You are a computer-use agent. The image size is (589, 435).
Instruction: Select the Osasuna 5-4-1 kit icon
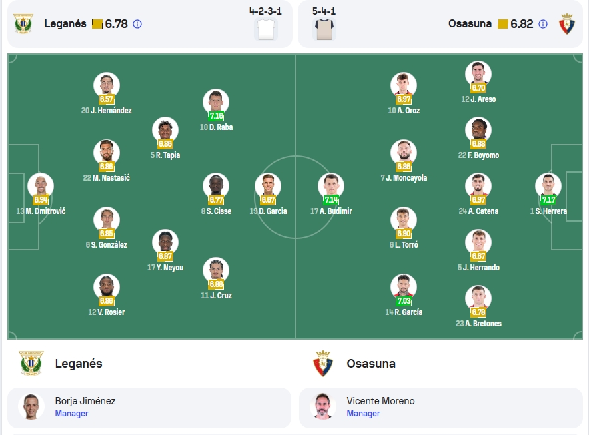(324, 29)
